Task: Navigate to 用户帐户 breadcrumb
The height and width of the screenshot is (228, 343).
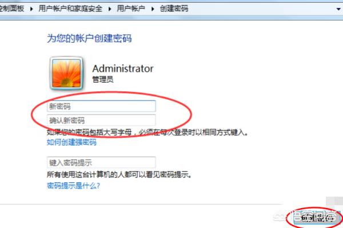Action: [x=131, y=9]
